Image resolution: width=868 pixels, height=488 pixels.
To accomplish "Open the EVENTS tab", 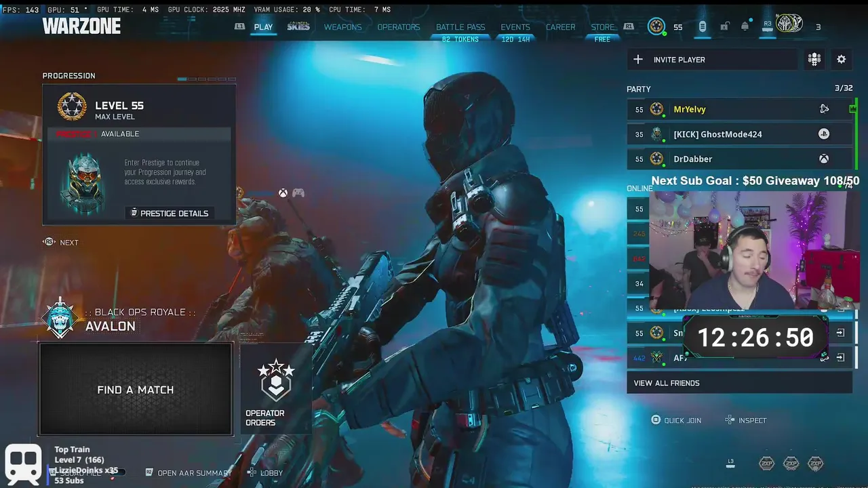I will 515,27.
